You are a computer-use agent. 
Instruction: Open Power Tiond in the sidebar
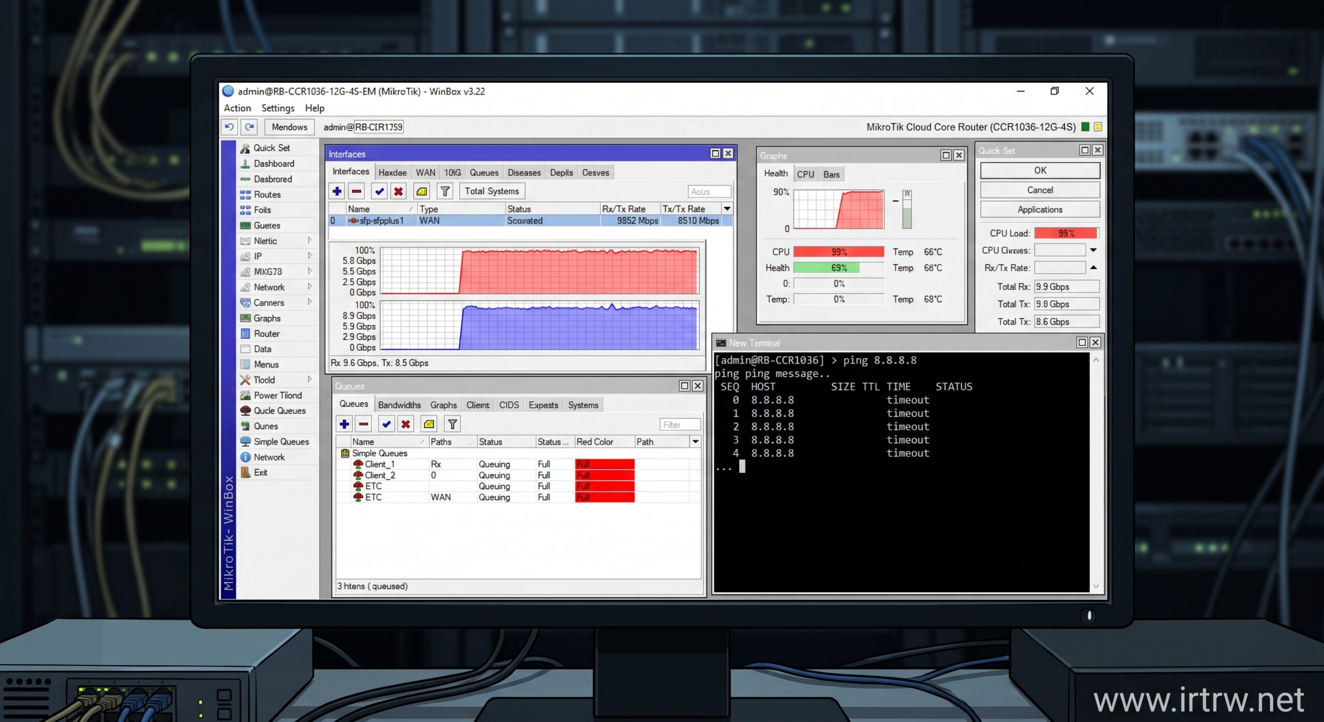[278, 395]
